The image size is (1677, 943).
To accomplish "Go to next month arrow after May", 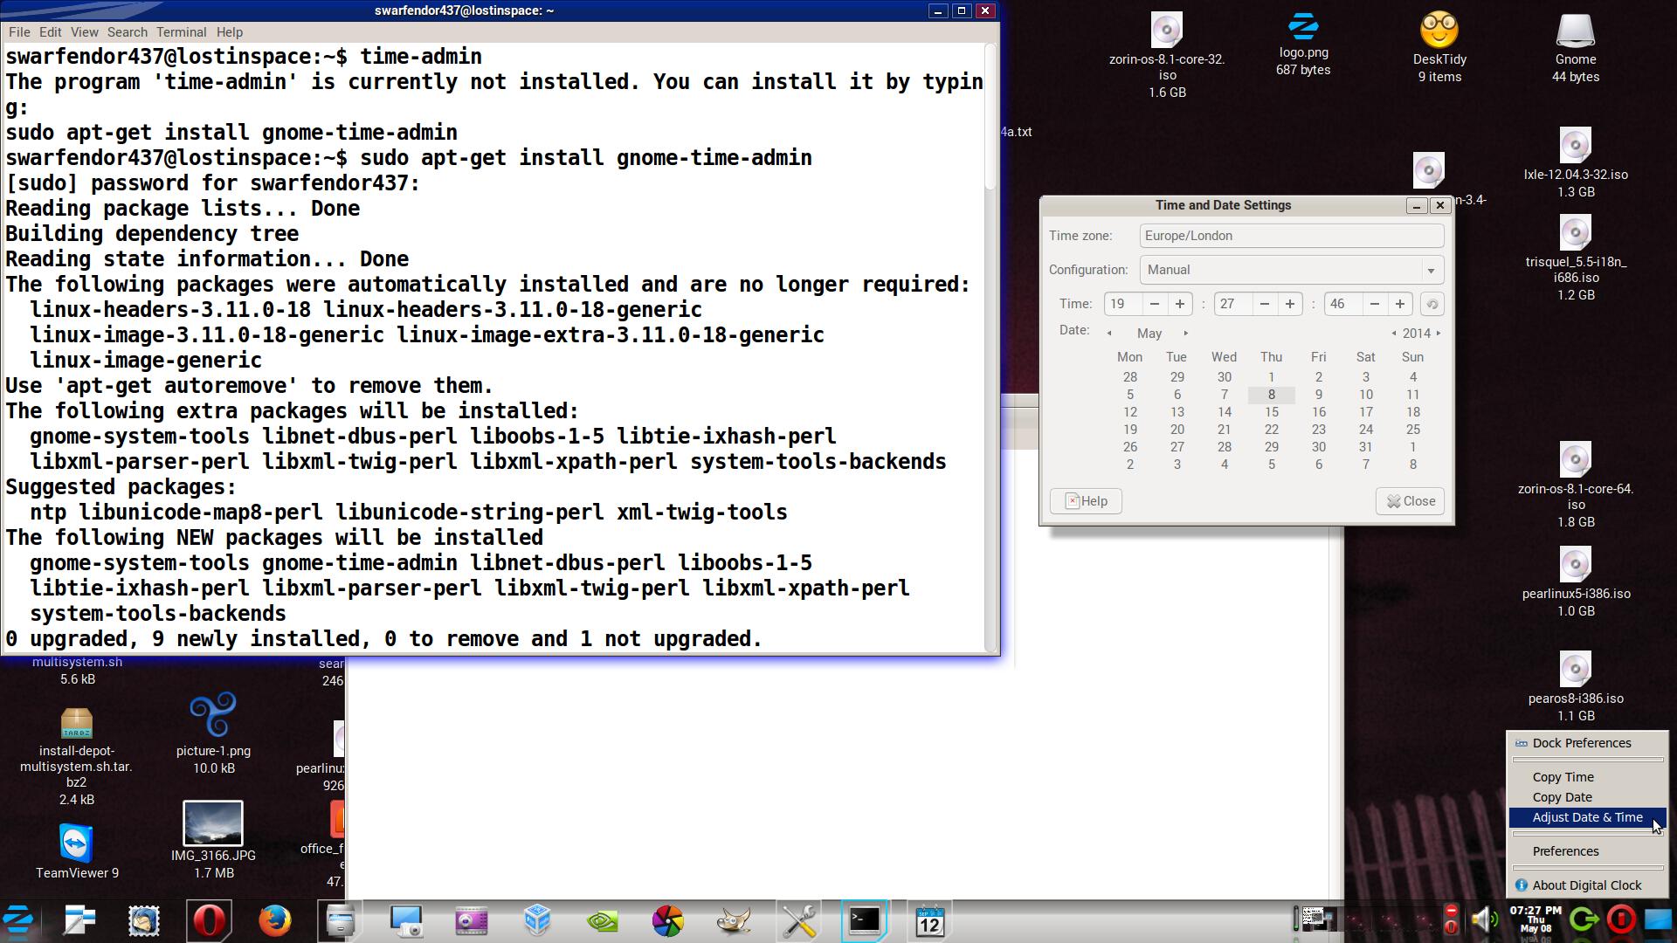I will point(1185,334).
